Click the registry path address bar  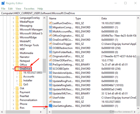[70, 13]
